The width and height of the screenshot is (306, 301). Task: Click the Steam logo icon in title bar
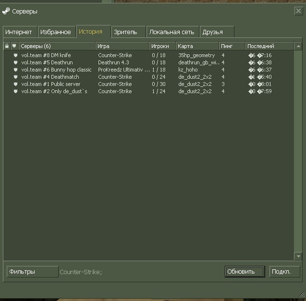(x=6, y=11)
